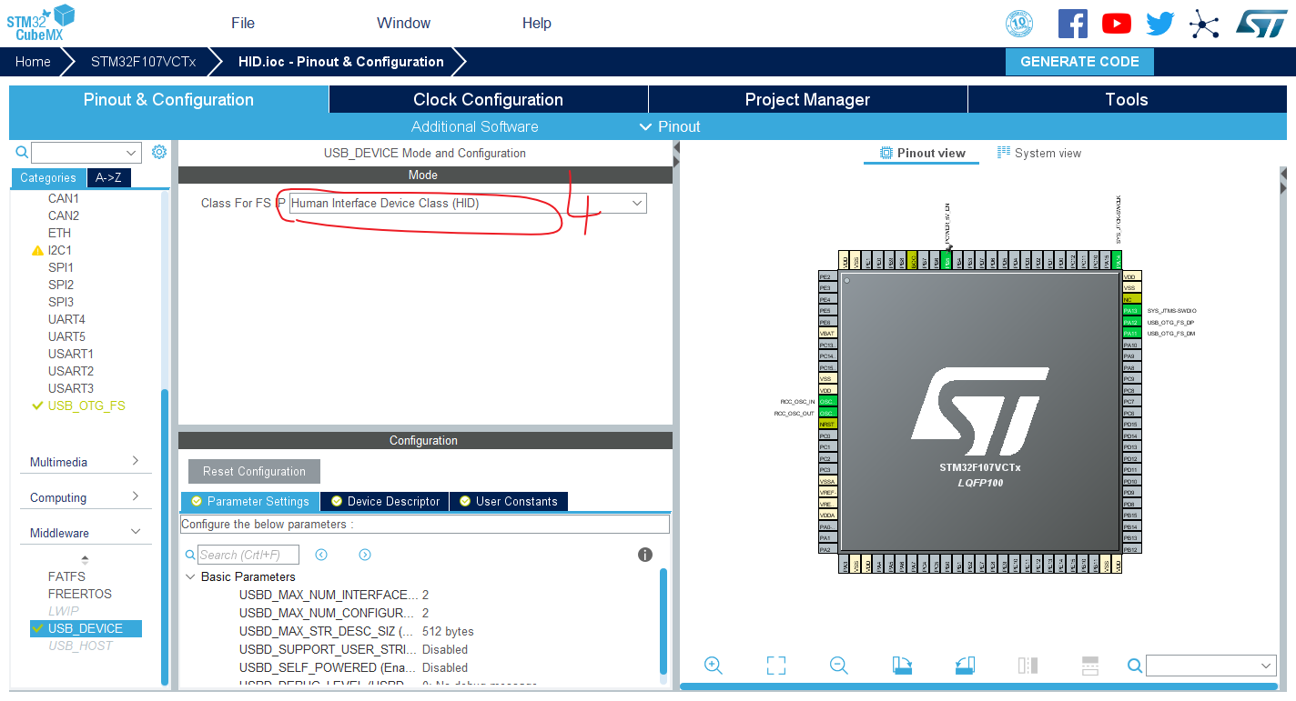Click the GENERATE CODE button
Viewport: 1296px width, 701px height.
coord(1079,61)
